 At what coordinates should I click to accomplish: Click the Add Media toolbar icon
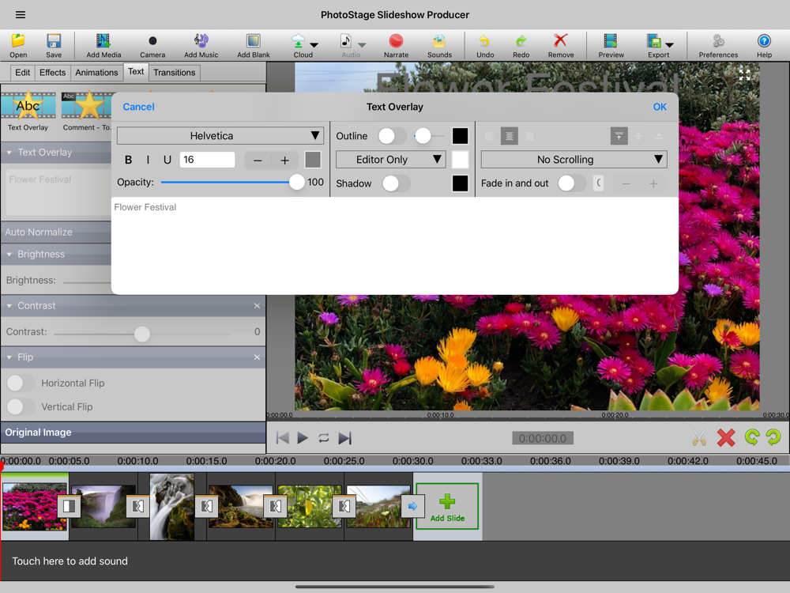[x=103, y=45]
